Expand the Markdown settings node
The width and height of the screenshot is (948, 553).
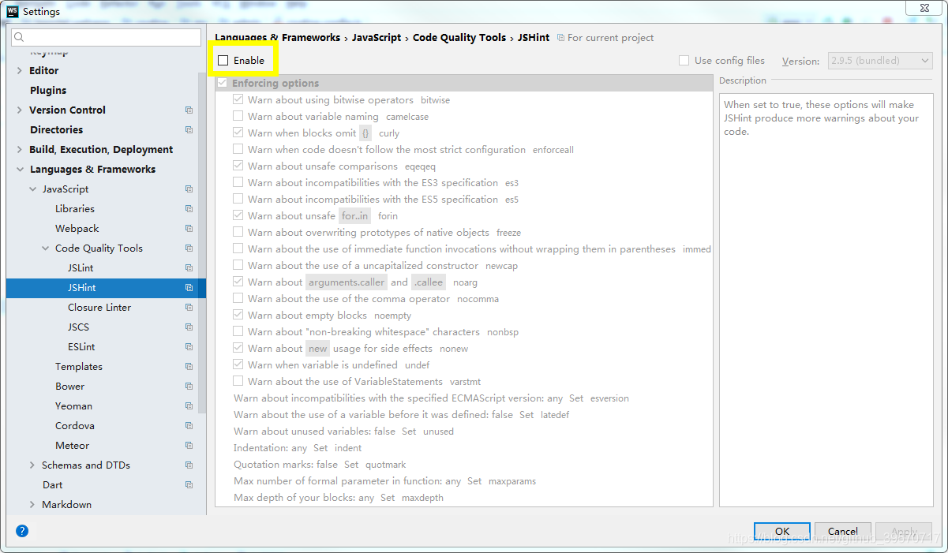[32, 505]
